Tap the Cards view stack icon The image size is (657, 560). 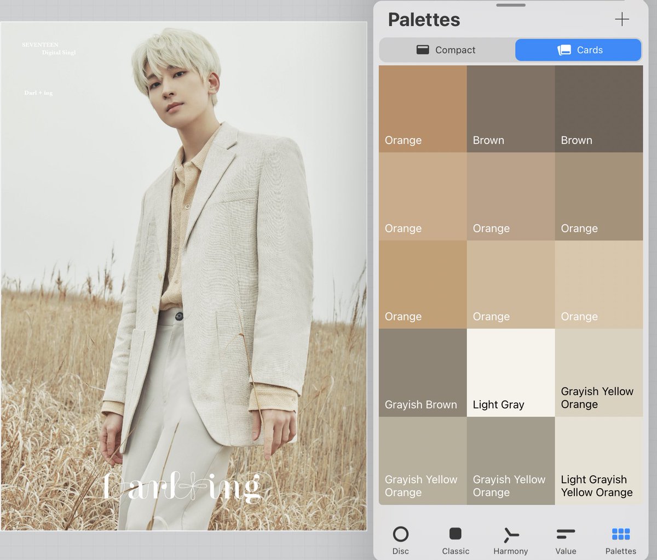564,50
